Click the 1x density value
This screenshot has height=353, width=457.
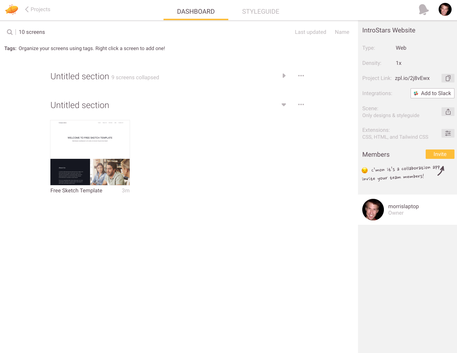point(399,63)
